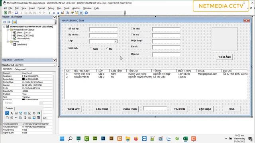Image resolution: width=255 pixels, height=143 pixels.
Task: Open Object Browser toolbar icon
Action: coord(76,13)
